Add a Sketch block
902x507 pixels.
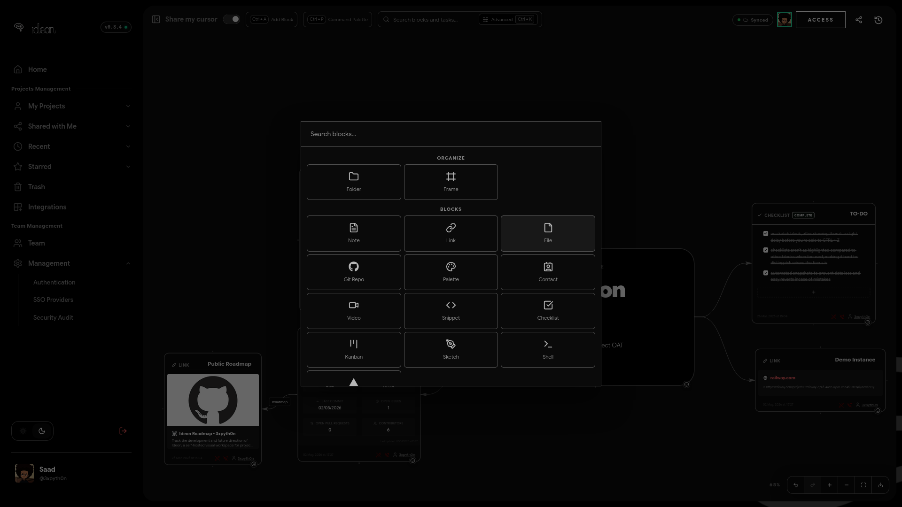coord(451,350)
